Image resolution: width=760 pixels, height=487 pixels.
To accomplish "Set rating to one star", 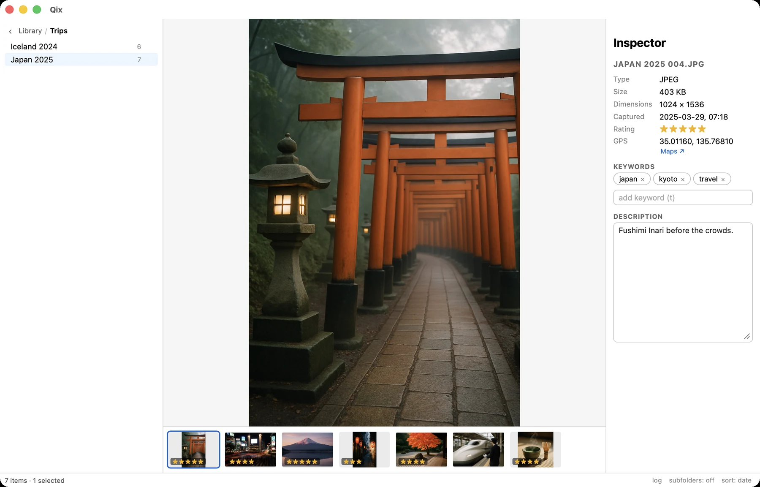I will [x=664, y=129].
